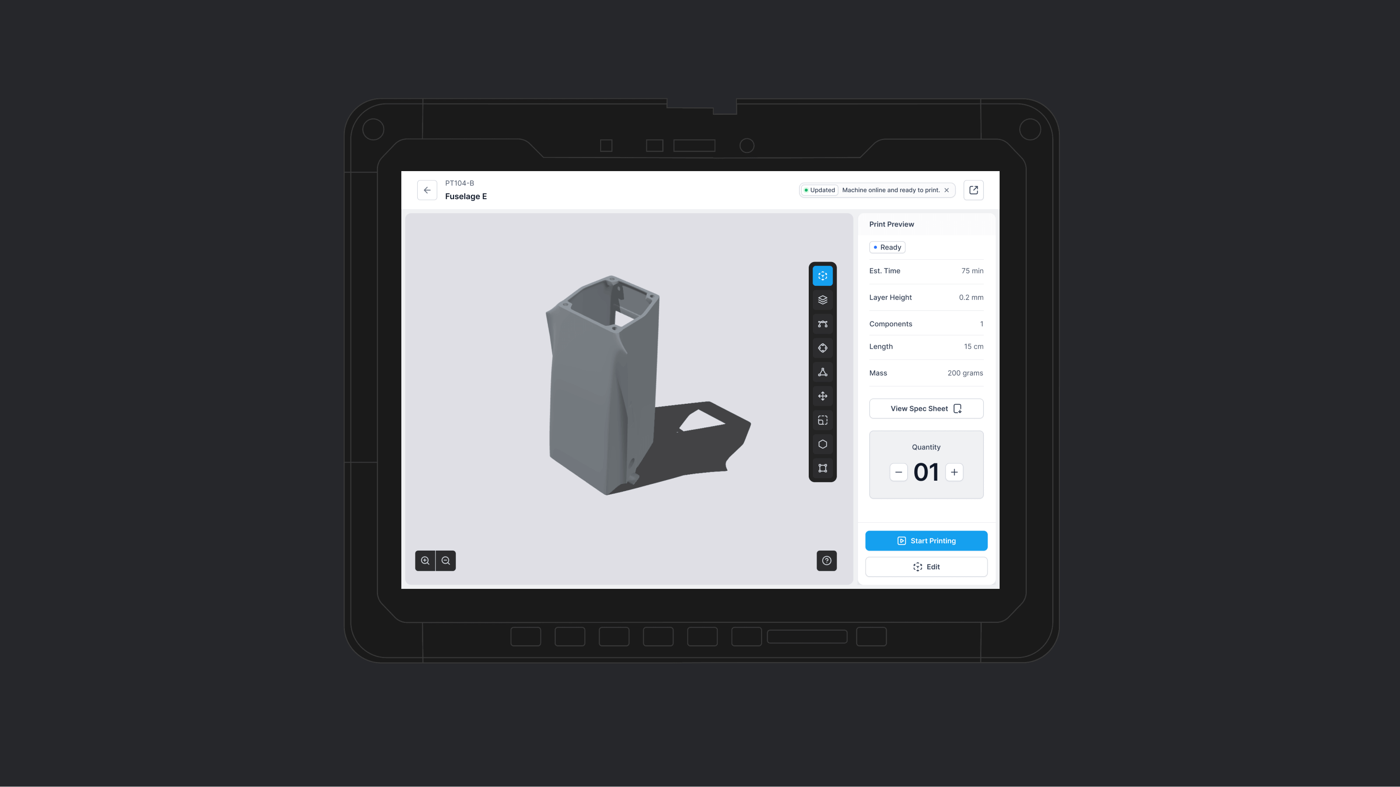Viewport: 1400px width, 787px height.
Task: Select the hexagon shape tool
Action: (822, 444)
